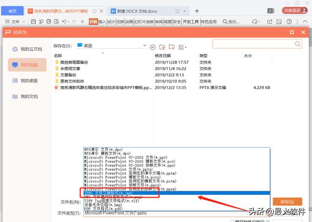The width and height of the screenshot is (312, 222).
Task: Select 我的云文档 in sidebar
Action: click(27, 49)
